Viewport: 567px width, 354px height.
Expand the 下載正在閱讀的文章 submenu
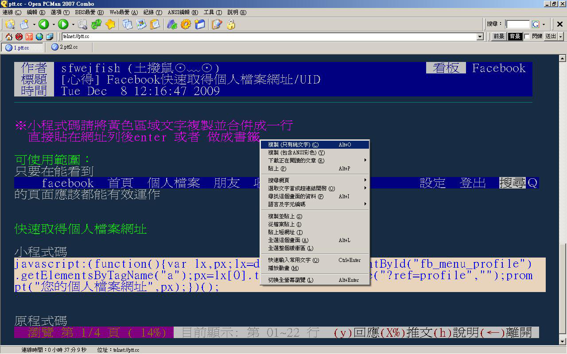(315, 161)
